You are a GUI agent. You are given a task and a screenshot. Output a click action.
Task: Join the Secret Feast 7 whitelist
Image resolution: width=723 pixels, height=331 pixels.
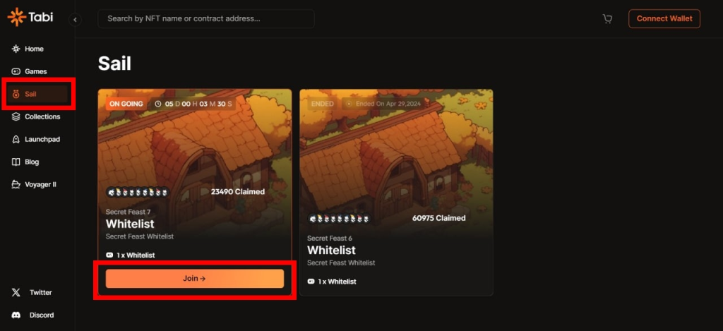pos(195,279)
